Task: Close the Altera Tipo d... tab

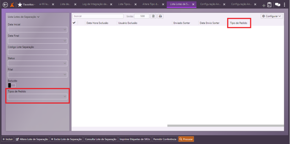Action: (163, 5)
